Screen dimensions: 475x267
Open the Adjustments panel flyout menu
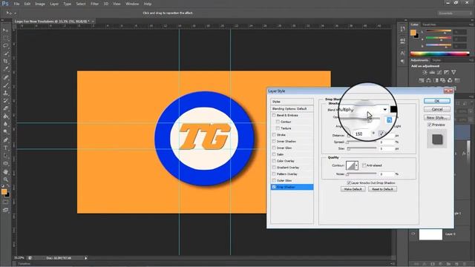tap(471, 60)
